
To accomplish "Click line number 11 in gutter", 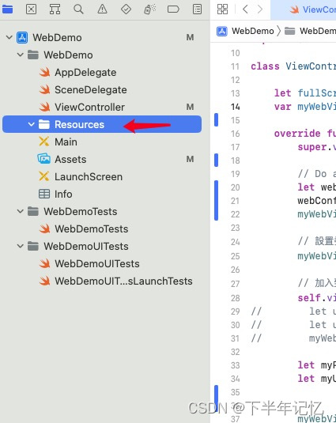I will pos(235,66).
